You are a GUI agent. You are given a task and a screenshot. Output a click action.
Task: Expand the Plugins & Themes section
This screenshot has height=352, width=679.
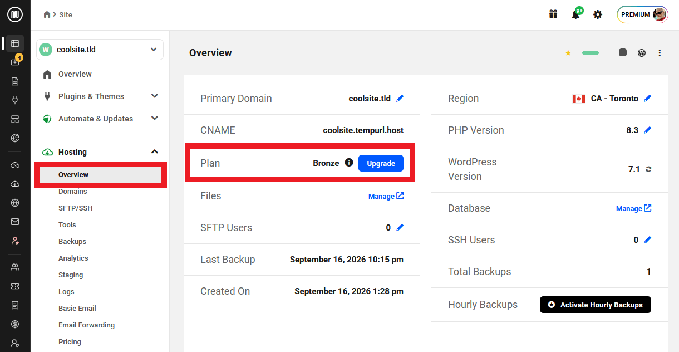(x=100, y=96)
